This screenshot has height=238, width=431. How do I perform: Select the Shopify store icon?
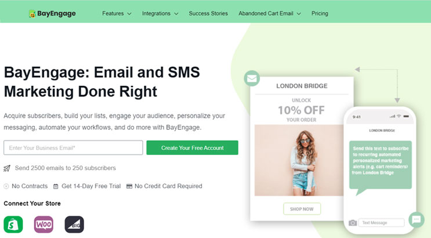click(13, 224)
